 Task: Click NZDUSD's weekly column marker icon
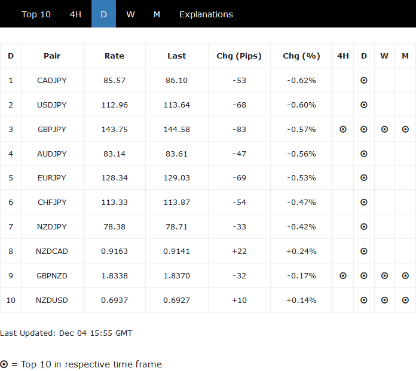(x=384, y=301)
